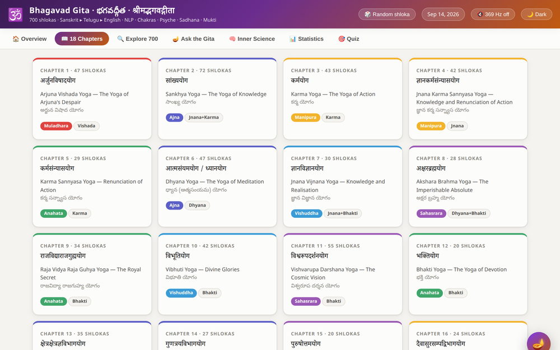Go to Explore 700 tab
This screenshot has width=560, height=350.
(x=138, y=39)
